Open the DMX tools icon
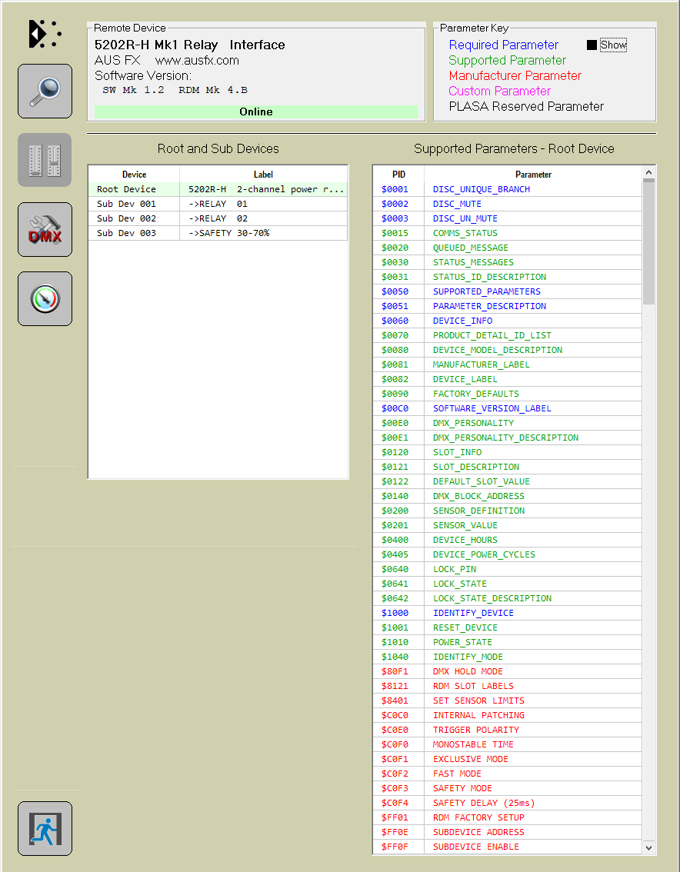 pos(45,229)
